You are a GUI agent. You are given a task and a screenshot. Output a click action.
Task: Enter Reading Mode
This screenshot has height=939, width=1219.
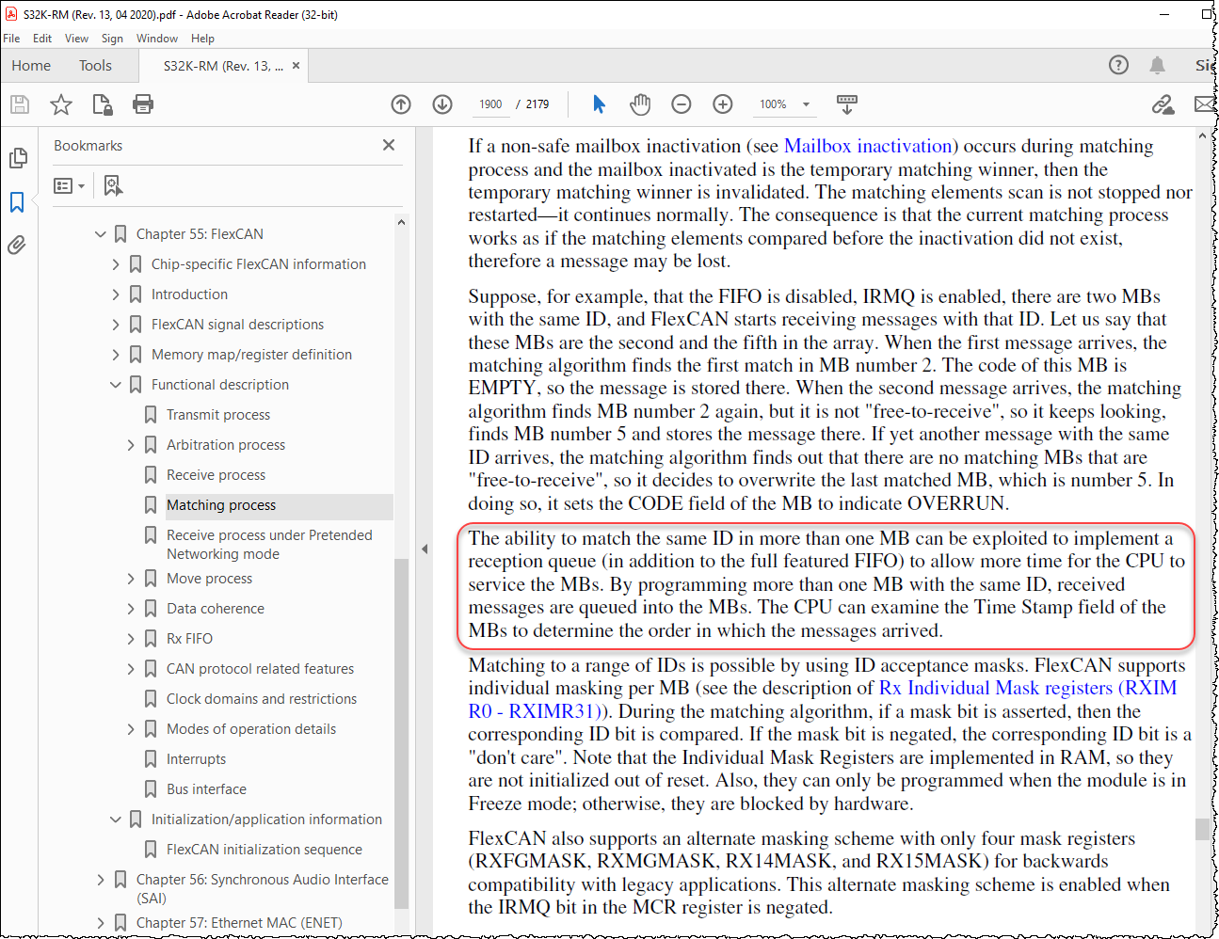[x=846, y=104]
